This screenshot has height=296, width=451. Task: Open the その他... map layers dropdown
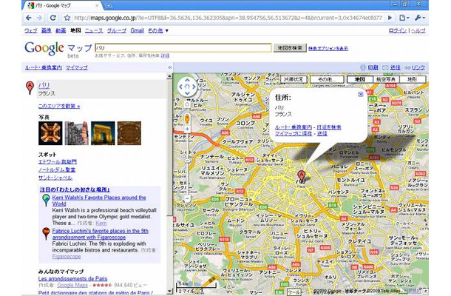[x=327, y=79]
